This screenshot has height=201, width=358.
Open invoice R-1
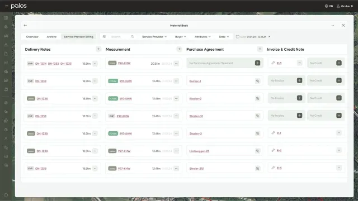click(x=279, y=133)
